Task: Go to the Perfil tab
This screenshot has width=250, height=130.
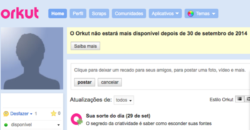Action: click(x=78, y=14)
